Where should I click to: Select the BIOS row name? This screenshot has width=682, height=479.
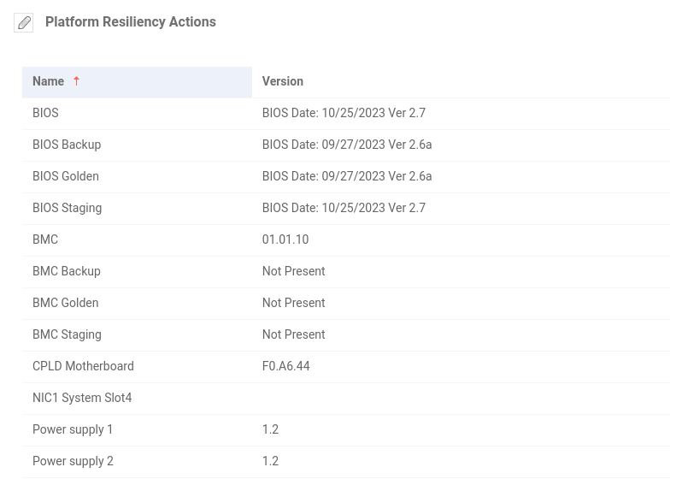pyautogui.click(x=45, y=113)
